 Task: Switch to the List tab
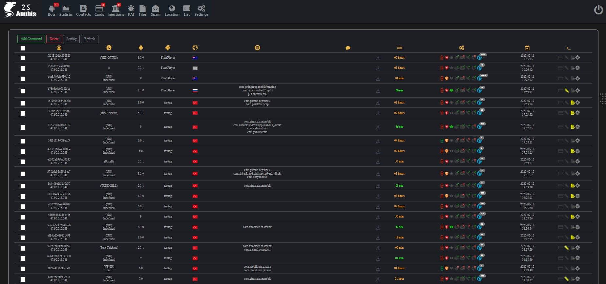(186, 10)
